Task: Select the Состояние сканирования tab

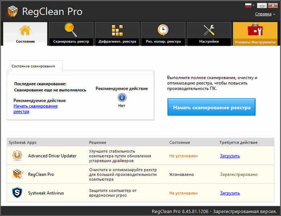Action: (x=33, y=66)
